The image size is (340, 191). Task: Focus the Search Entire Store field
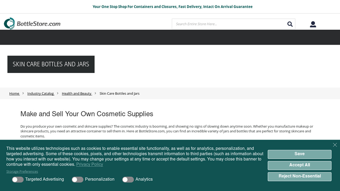click(229, 24)
